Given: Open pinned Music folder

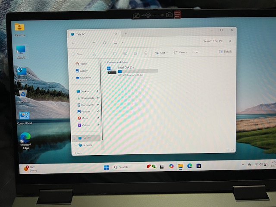Looking at the screenshot, I should tap(83, 118).
